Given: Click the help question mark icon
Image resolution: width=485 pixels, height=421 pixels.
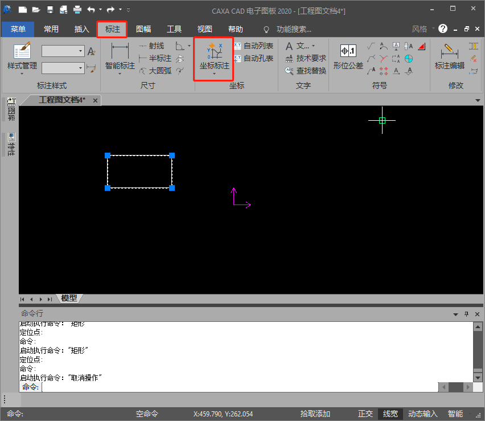Looking at the screenshot, I should pos(443,29).
